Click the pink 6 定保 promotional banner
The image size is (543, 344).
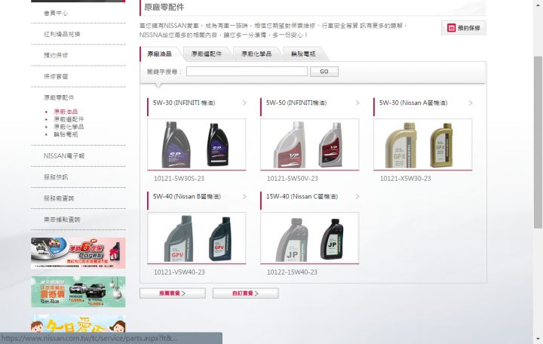78,253
